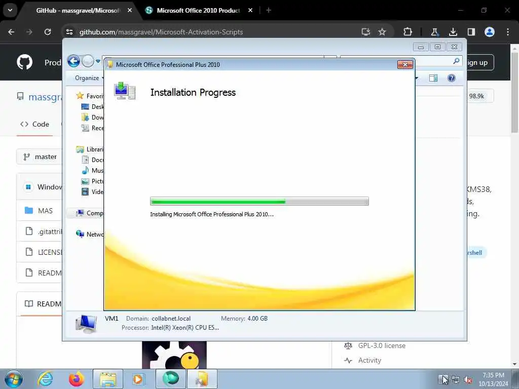Screen dimensions: 519x389
Task: Open the MAS folder in repository
Action: click(45, 211)
